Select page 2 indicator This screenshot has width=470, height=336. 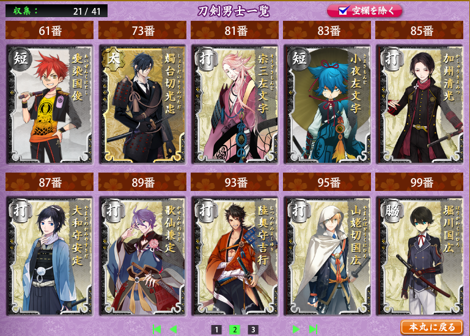coord(235,330)
